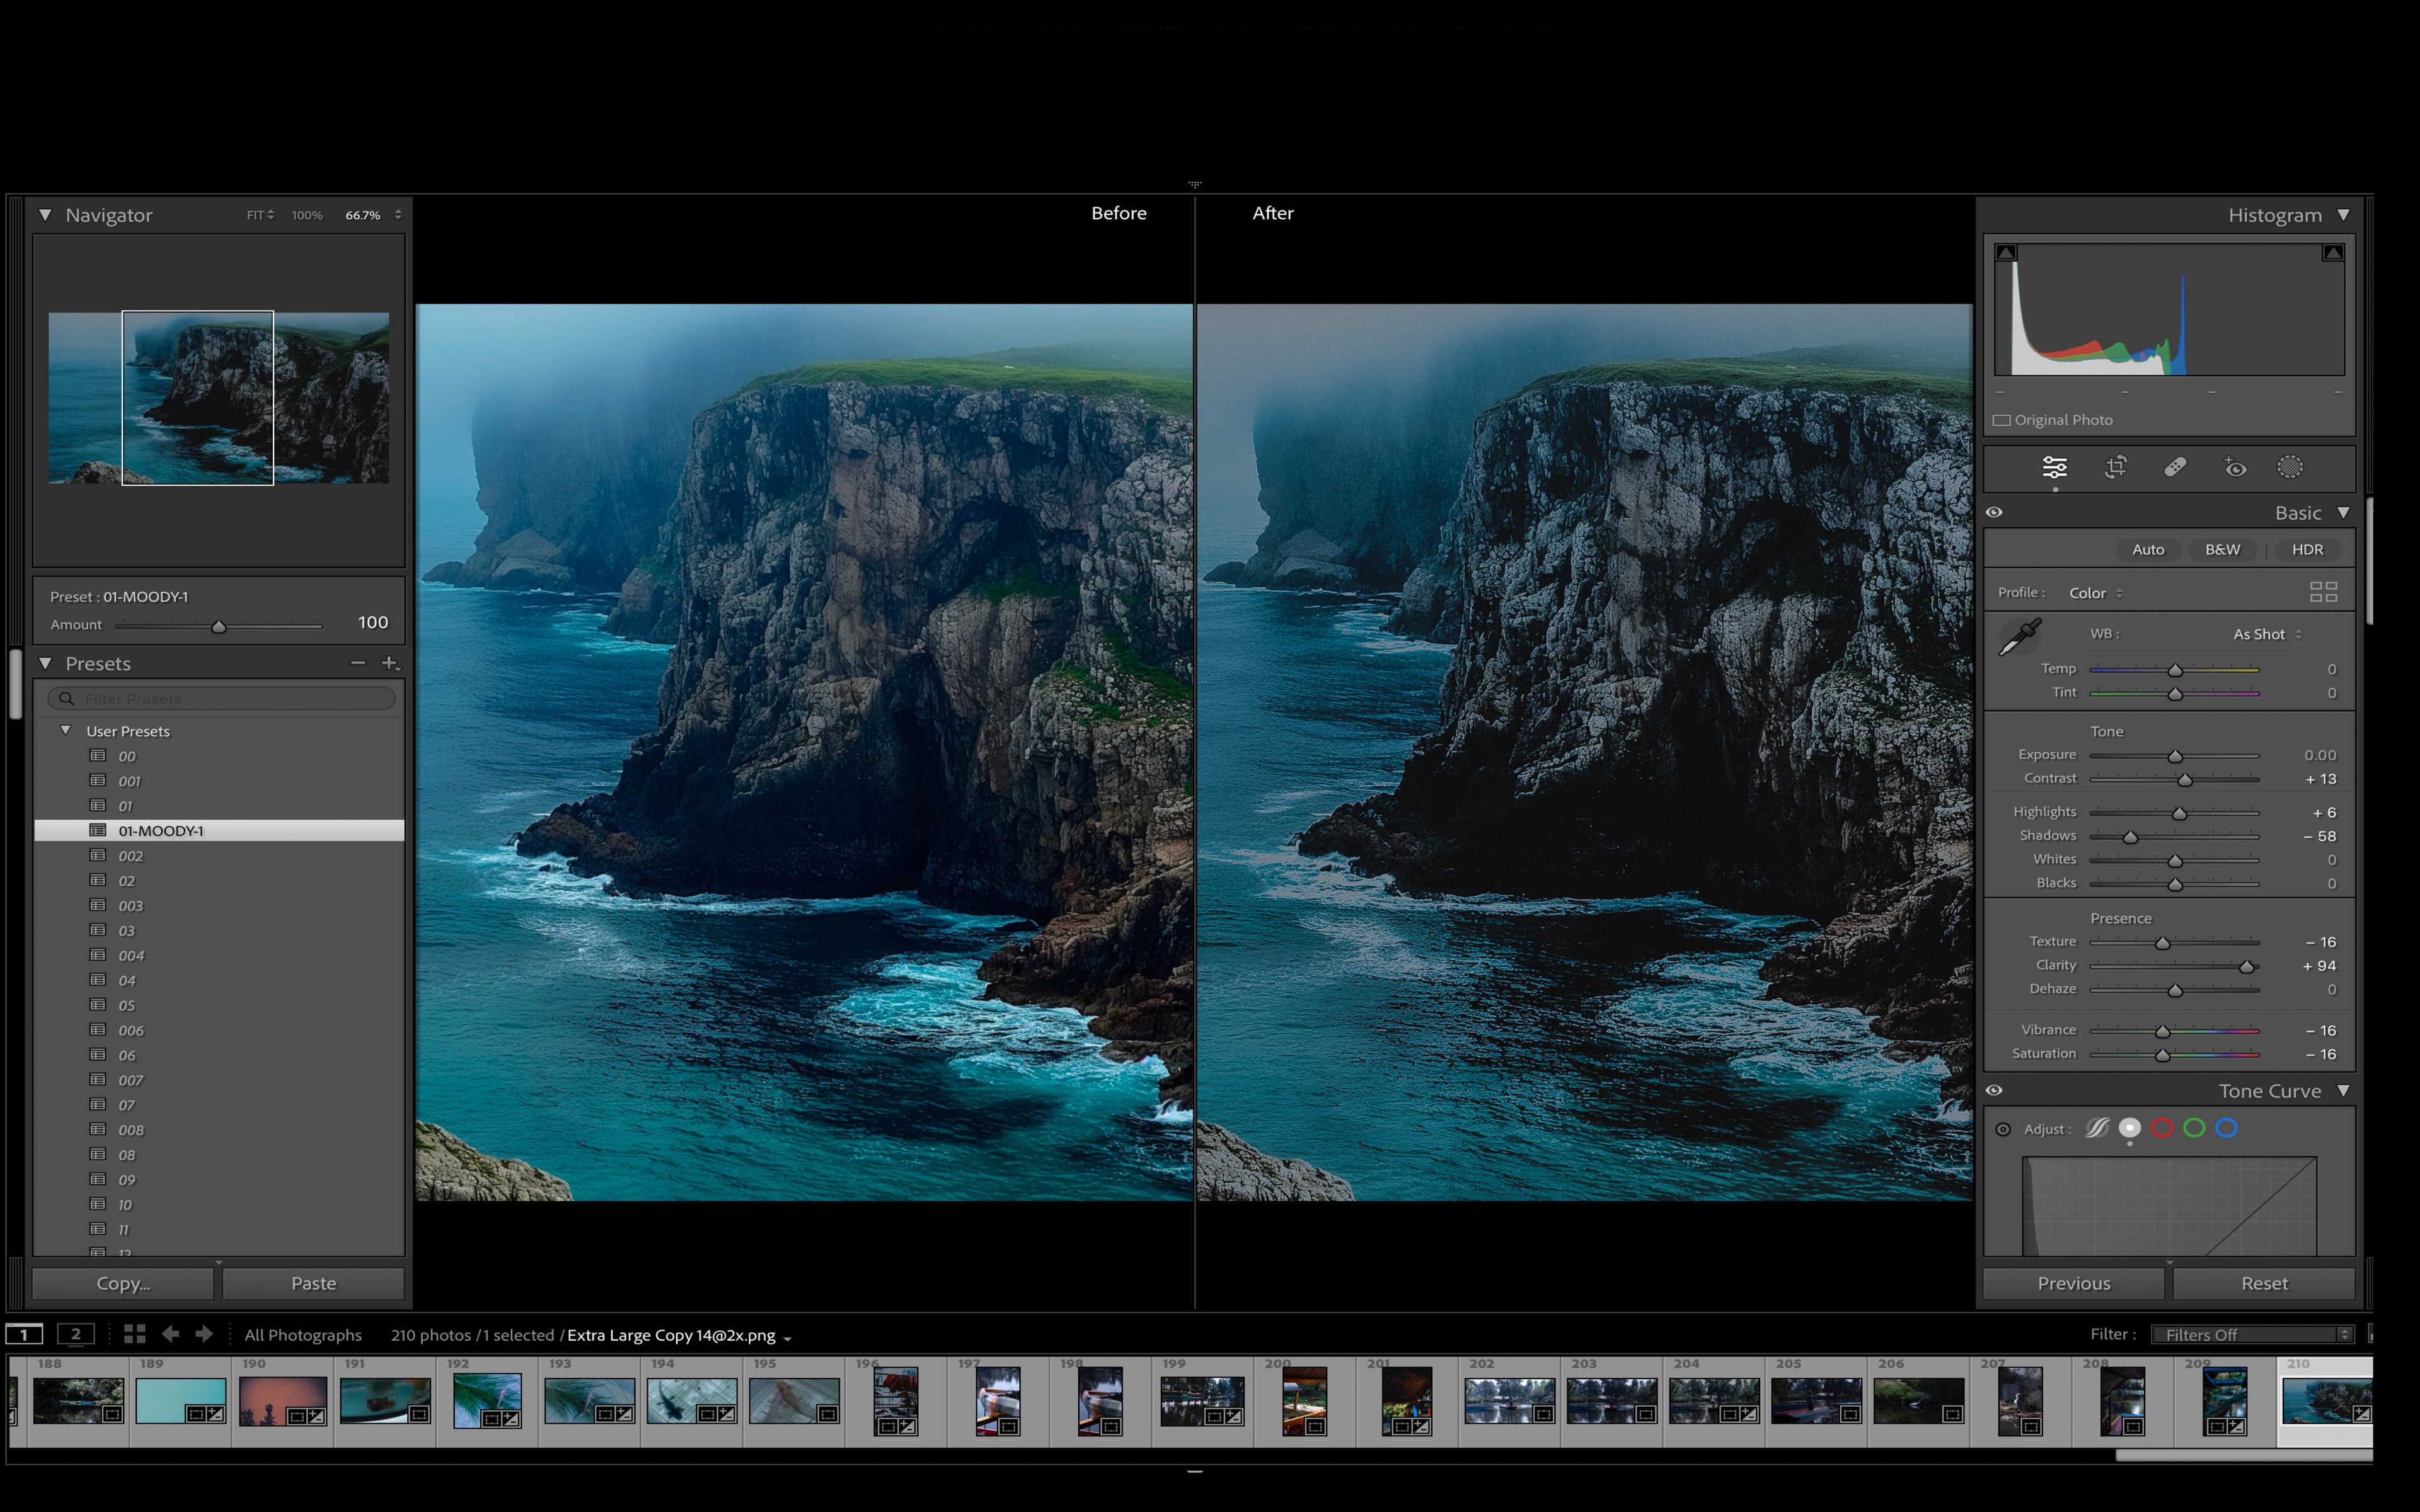Viewport: 2420px width, 1512px height.
Task: Adjust the preset Amount slider
Action: point(219,626)
